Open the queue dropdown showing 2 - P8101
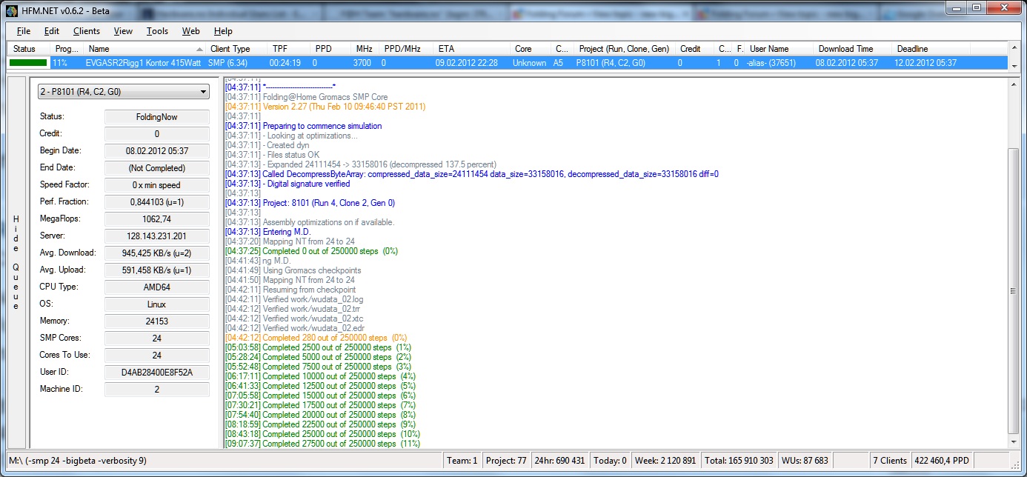Image resolution: width=1027 pixels, height=477 pixels. [x=124, y=92]
